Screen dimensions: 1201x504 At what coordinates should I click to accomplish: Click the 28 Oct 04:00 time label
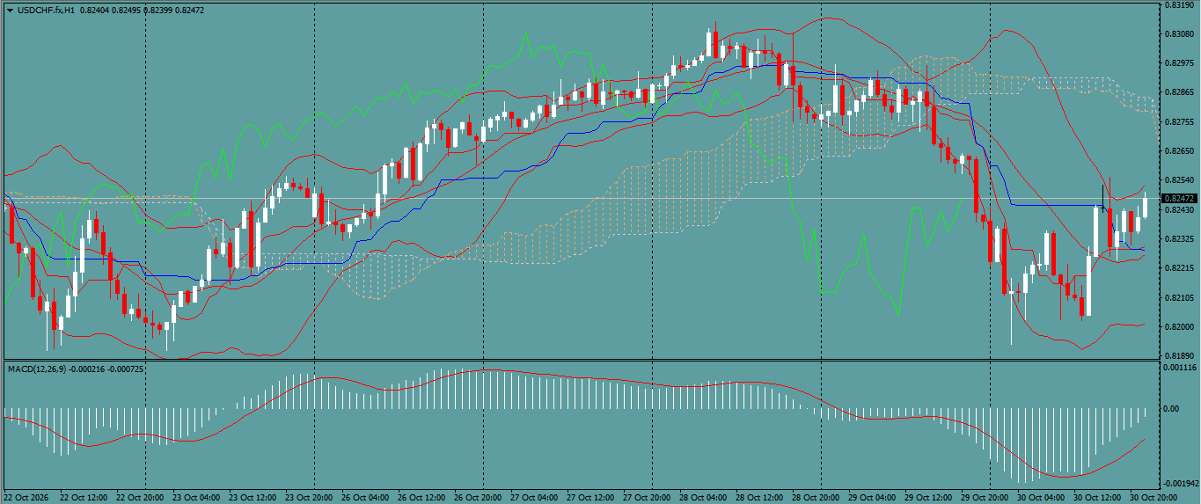pos(703,498)
